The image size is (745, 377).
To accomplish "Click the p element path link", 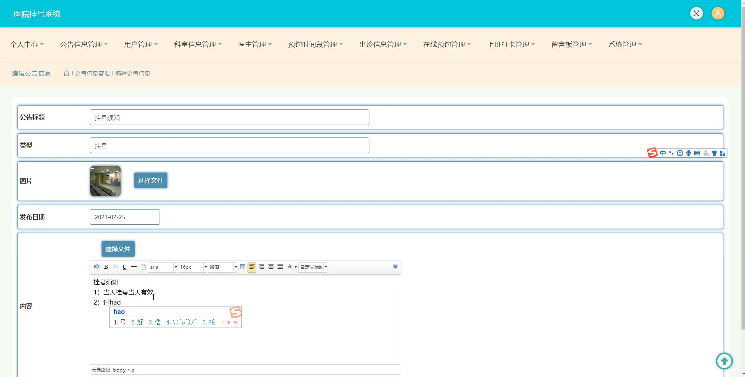I will [133, 370].
